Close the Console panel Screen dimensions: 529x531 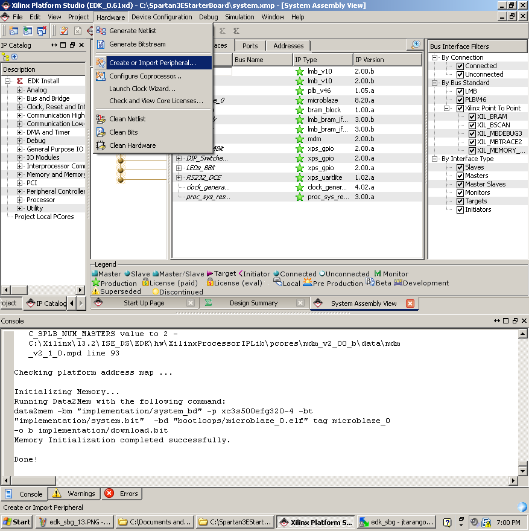point(524,320)
